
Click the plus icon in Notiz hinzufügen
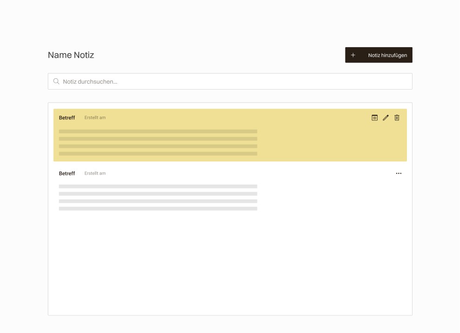coord(353,55)
